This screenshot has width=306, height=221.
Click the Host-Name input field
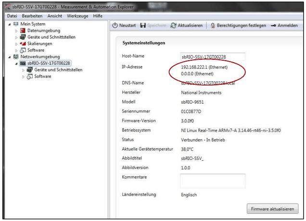click(213, 57)
